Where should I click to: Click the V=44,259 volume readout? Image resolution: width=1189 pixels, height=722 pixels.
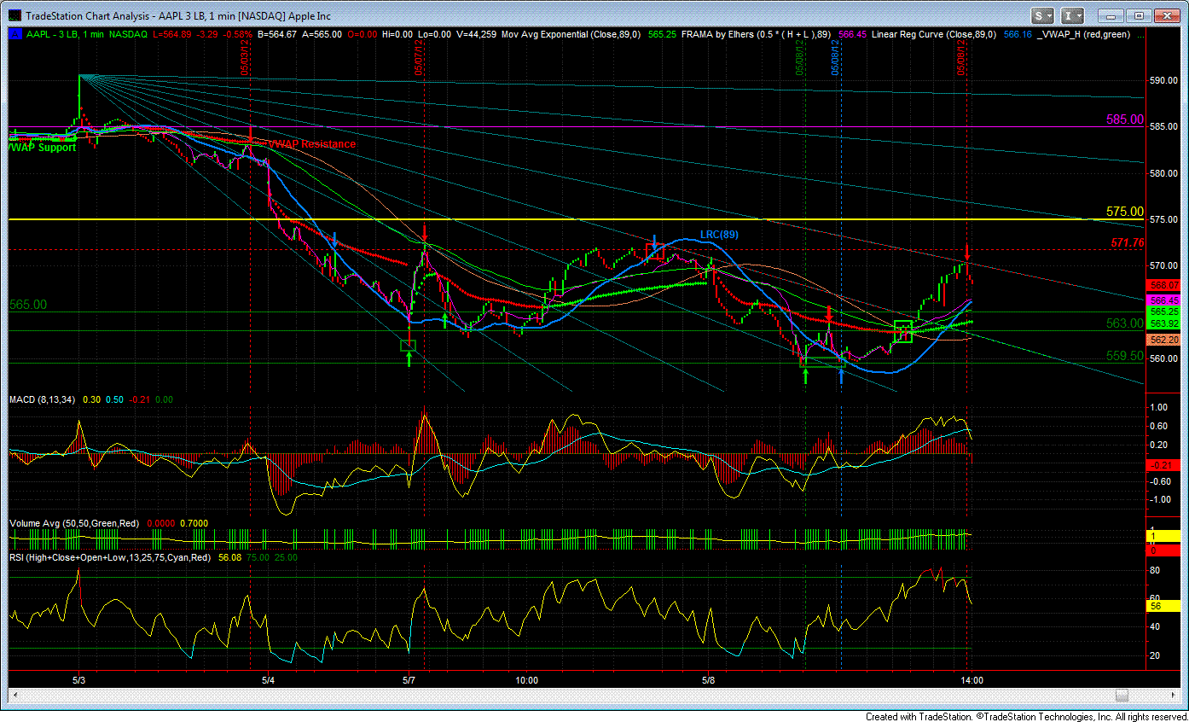click(x=475, y=34)
